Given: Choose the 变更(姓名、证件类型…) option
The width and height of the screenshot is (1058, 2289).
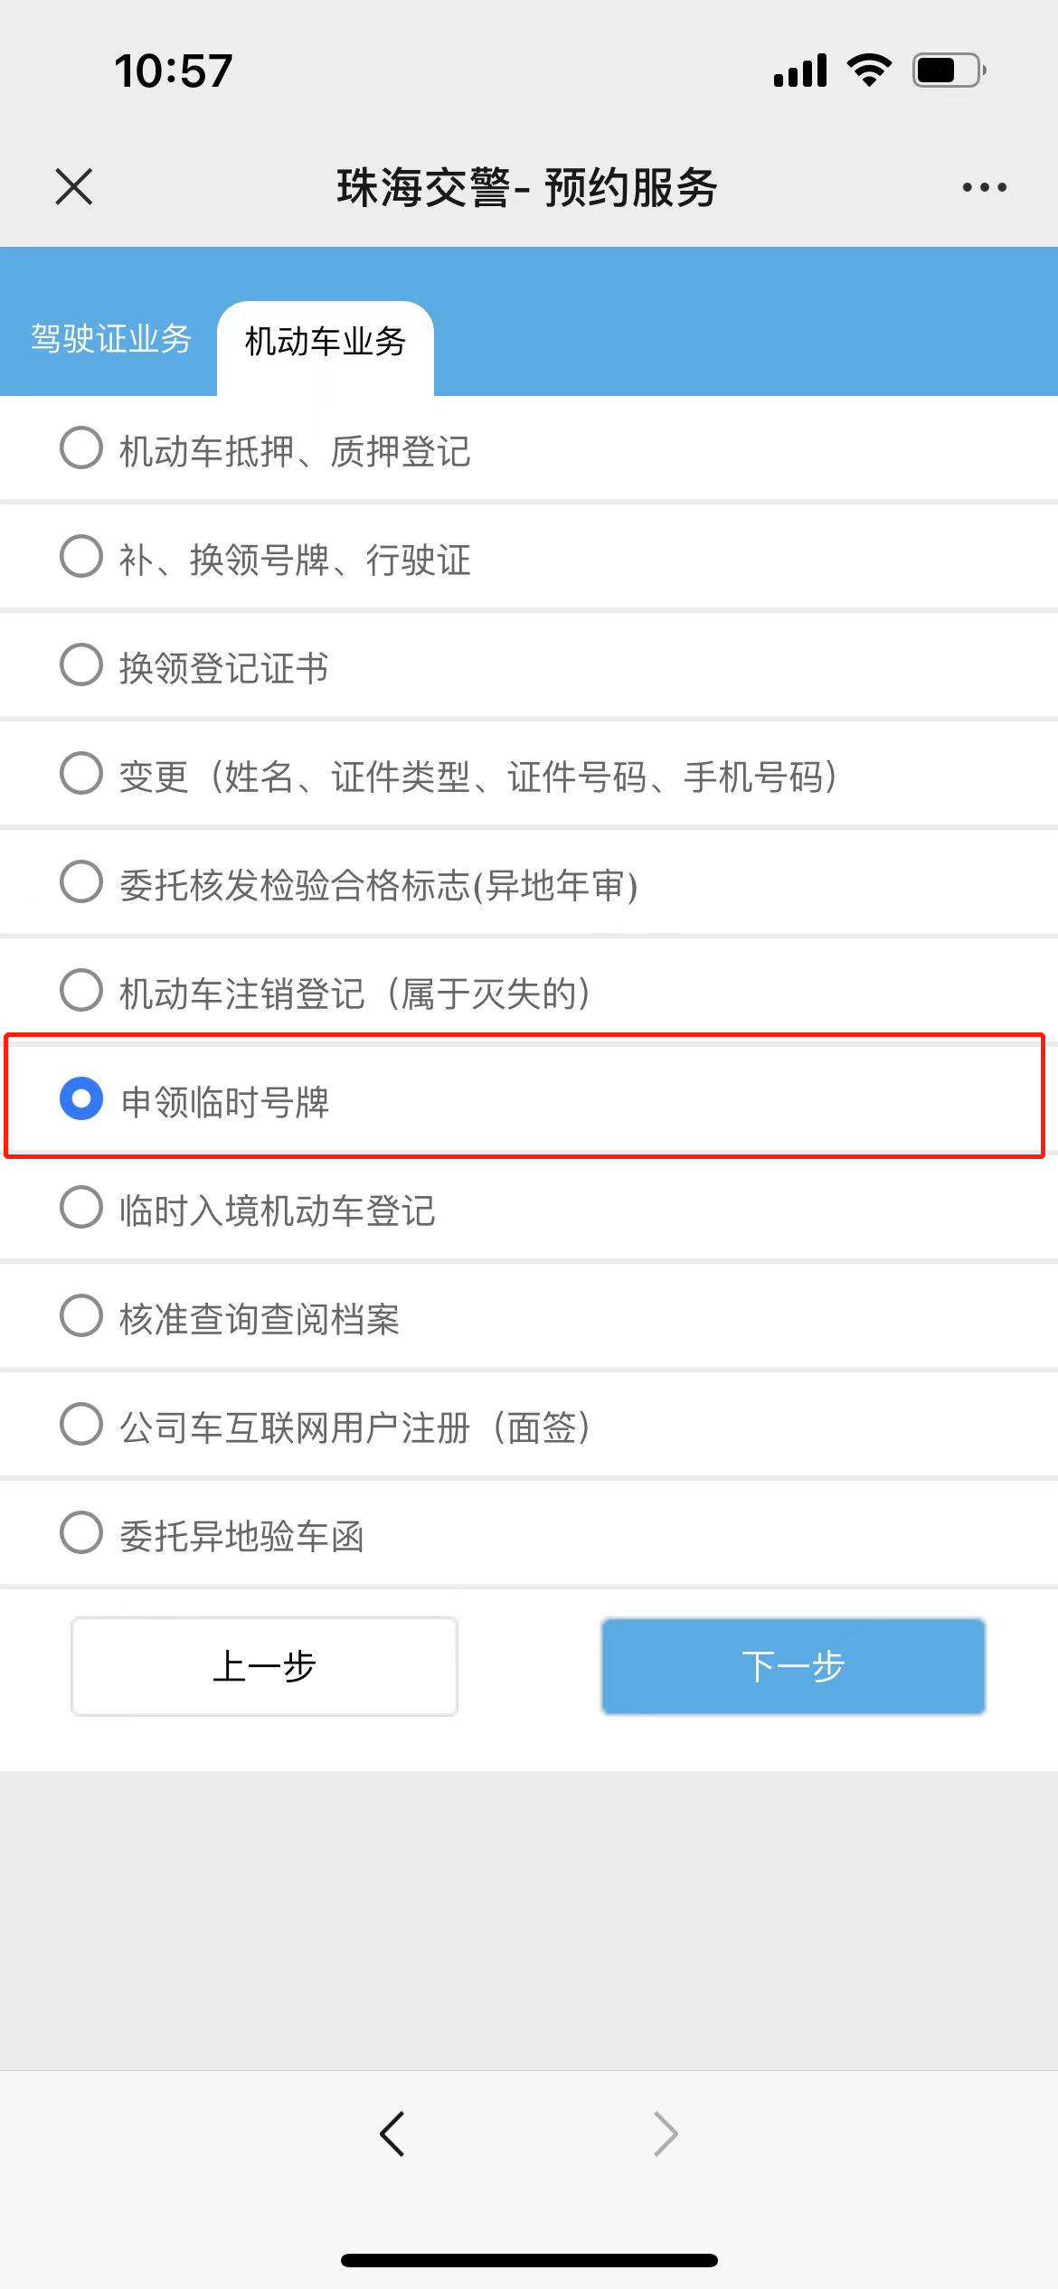Looking at the screenshot, I should (81, 774).
